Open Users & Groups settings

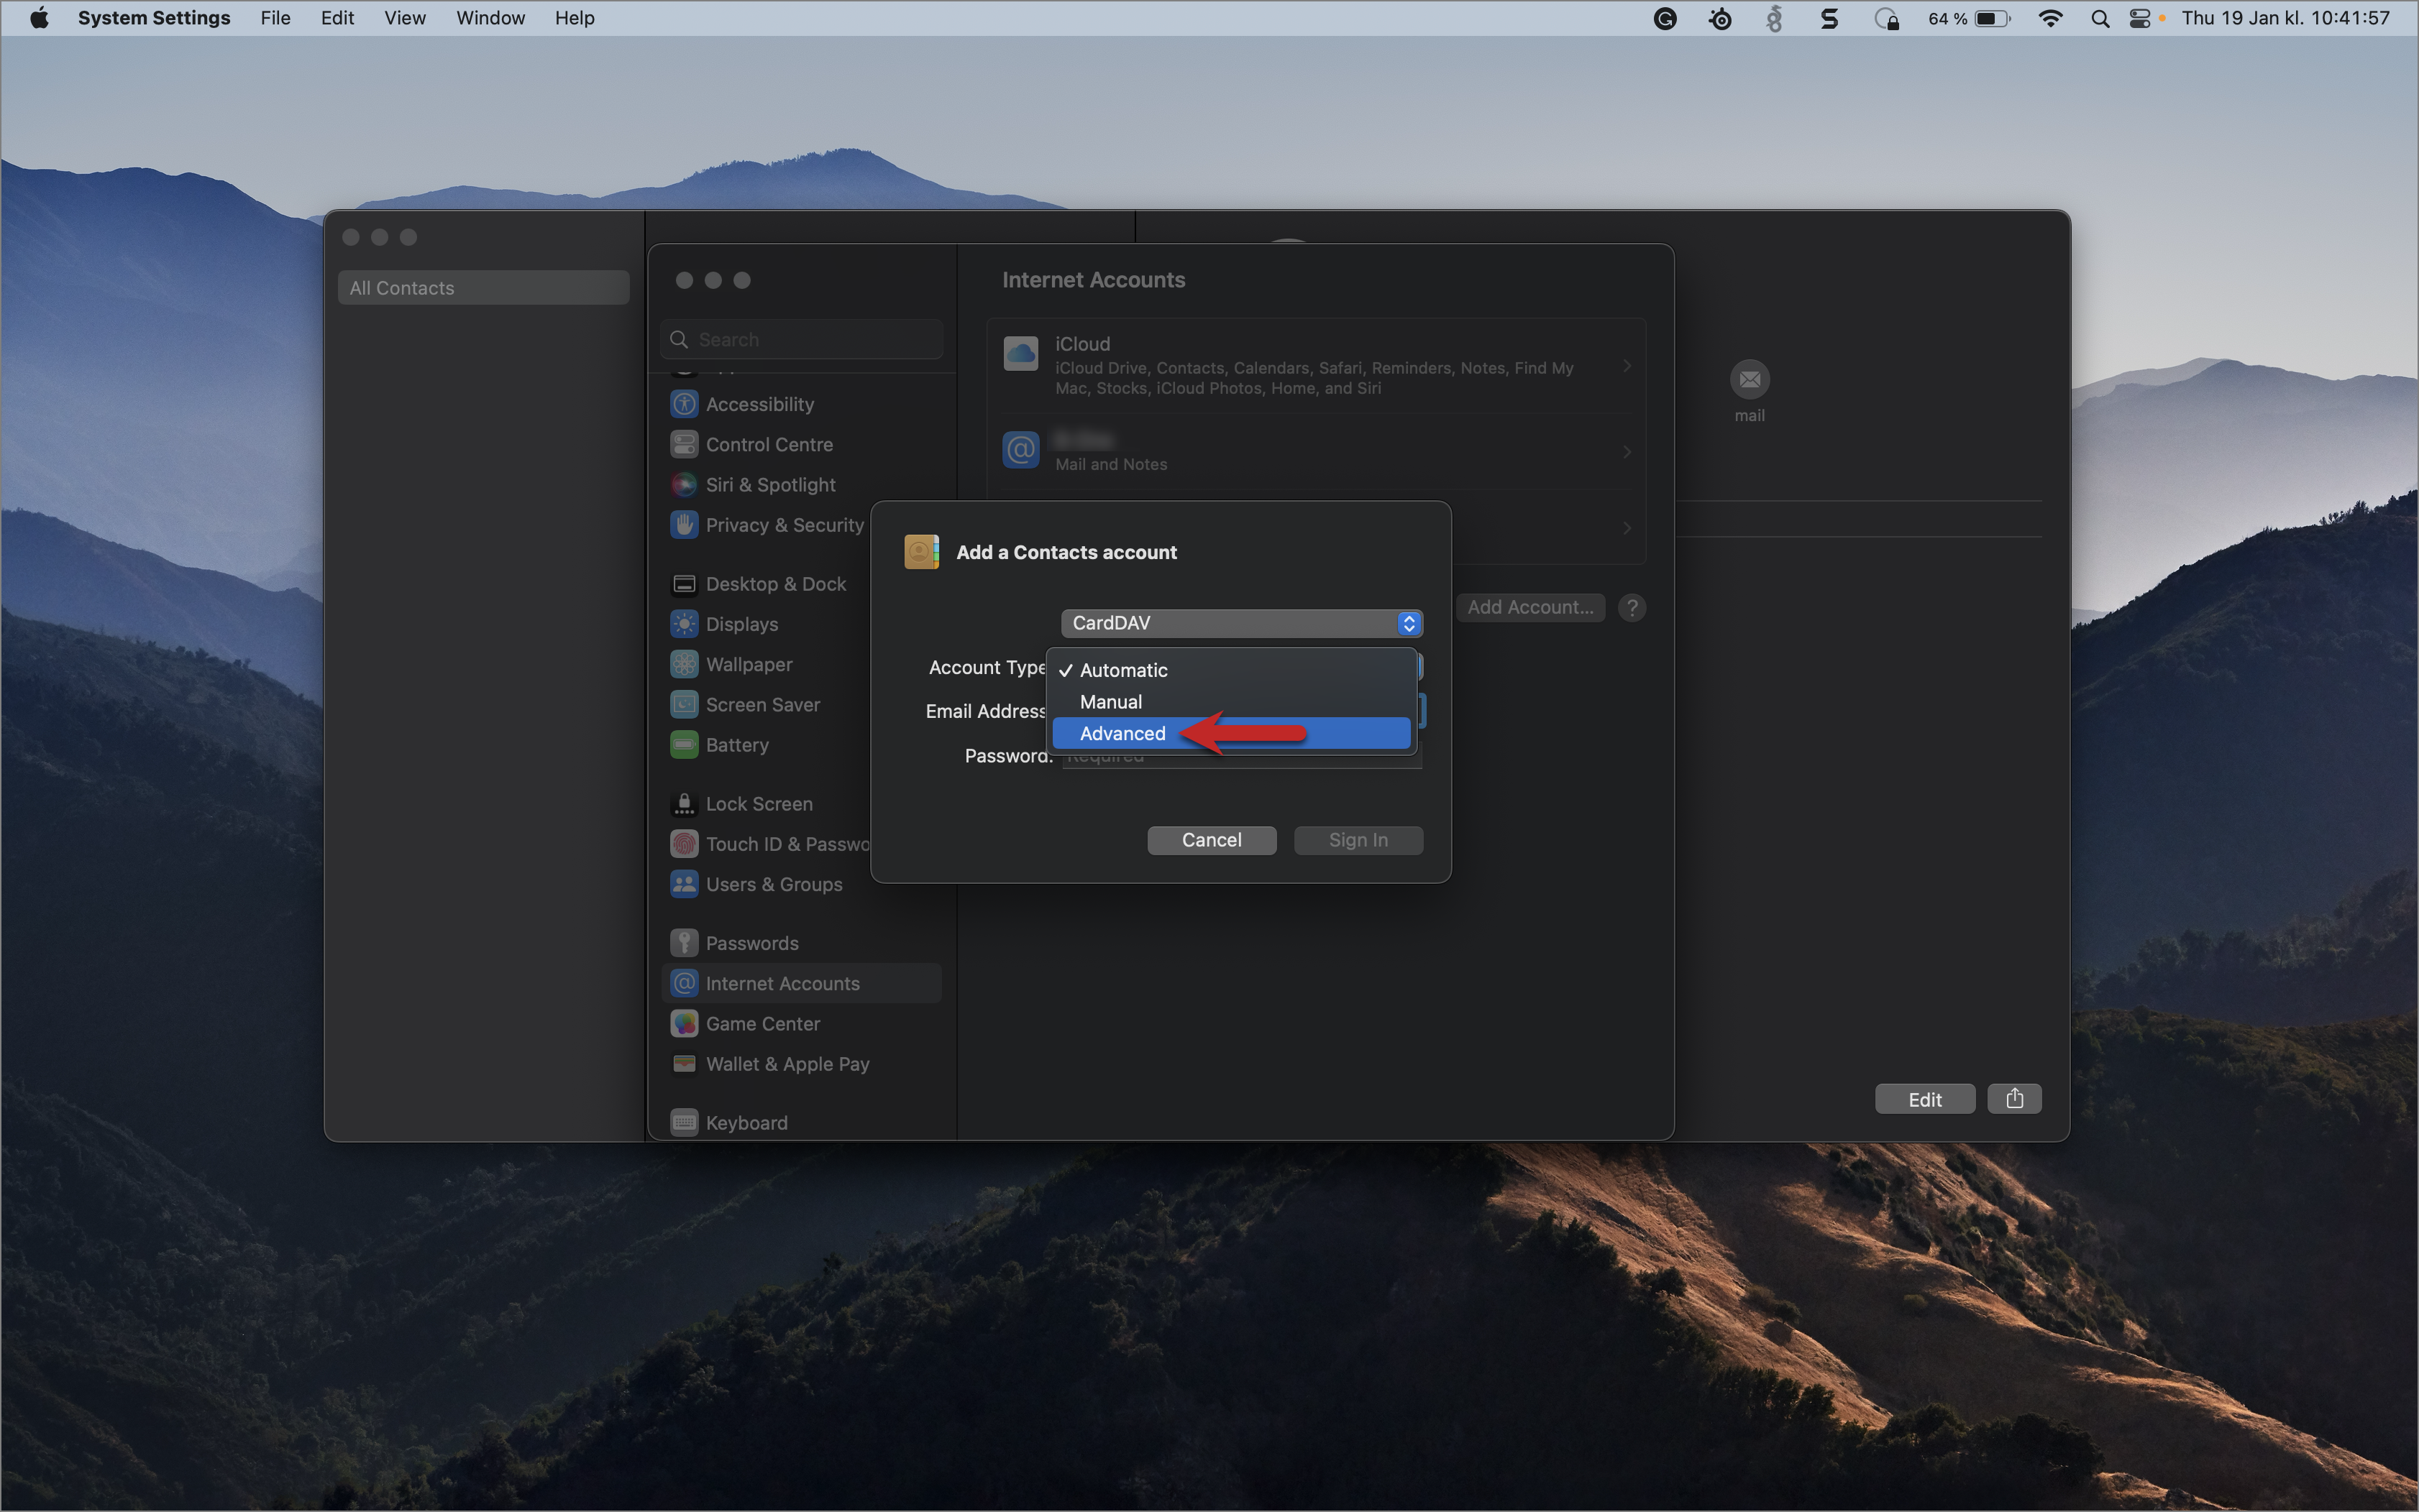pyautogui.click(x=767, y=884)
